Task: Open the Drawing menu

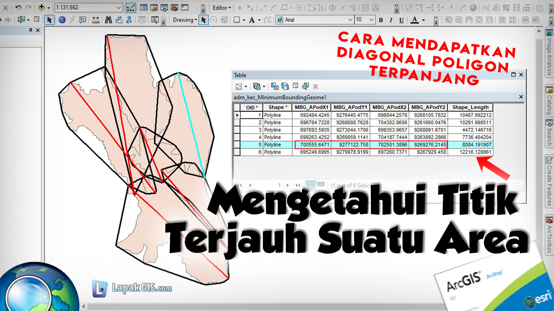Action: click(x=185, y=20)
